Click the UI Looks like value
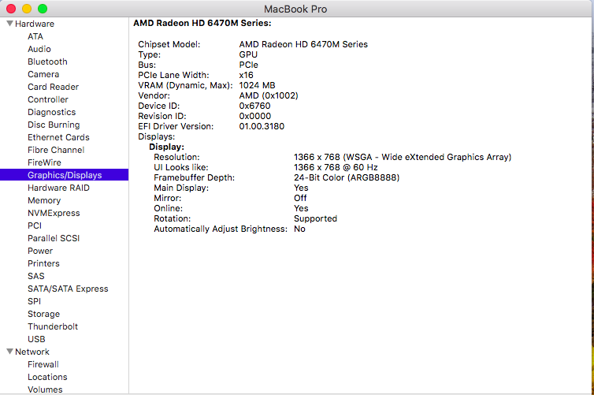 click(x=336, y=167)
